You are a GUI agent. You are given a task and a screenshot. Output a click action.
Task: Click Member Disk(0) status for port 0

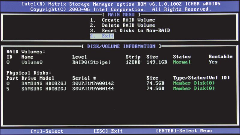click(x=194, y=83)
